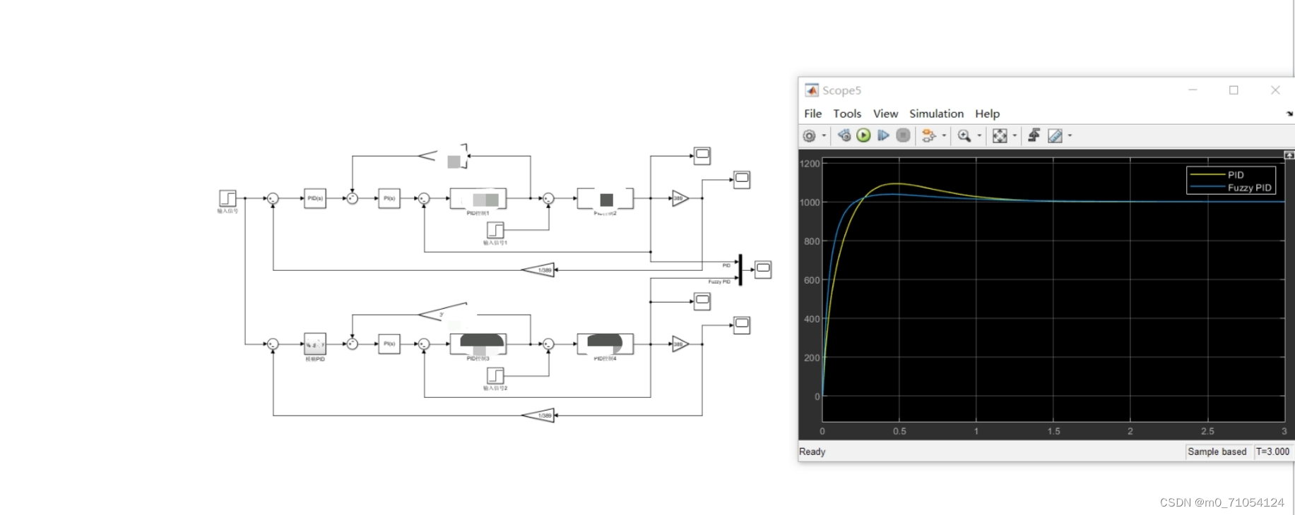This screenshot has height=515, width=1295.
Task: Select the sum junction right after 输入信号 block
Action: [273, 198]
